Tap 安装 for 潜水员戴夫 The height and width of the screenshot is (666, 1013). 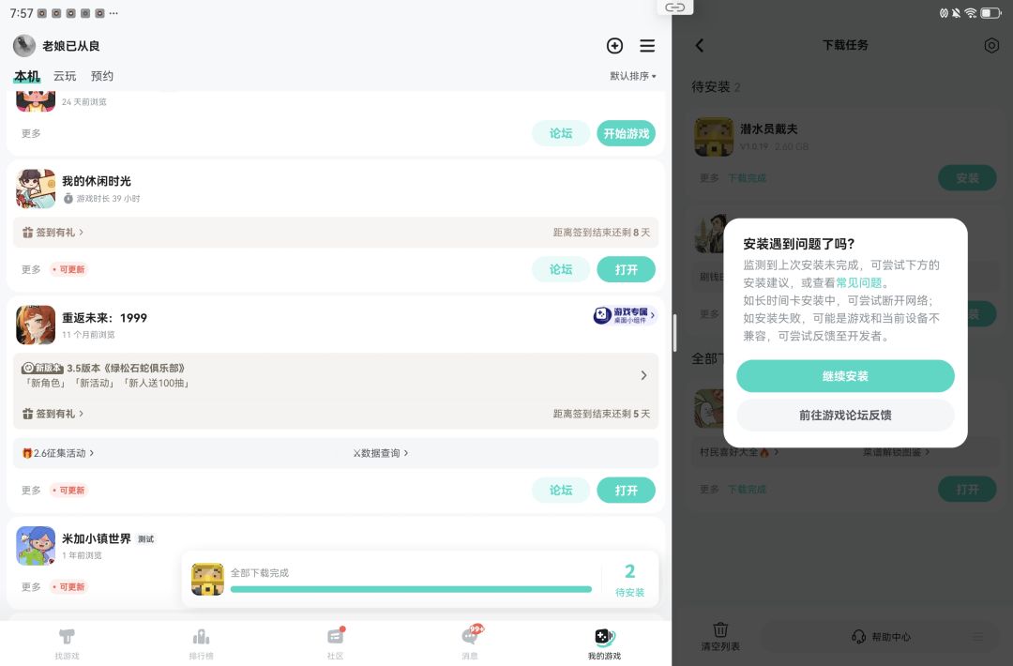[967, 178]
